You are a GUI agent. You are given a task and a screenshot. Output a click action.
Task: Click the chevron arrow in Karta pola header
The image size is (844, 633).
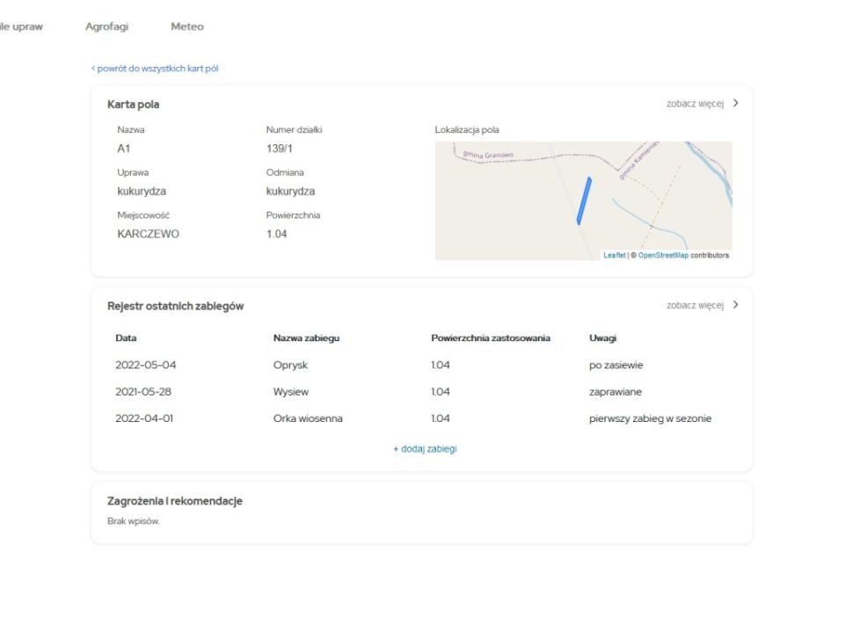(736, 104)
